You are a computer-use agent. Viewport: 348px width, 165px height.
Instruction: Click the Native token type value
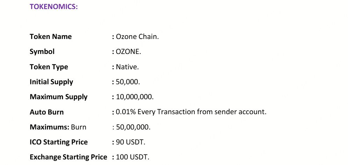(x=128, y=67)
